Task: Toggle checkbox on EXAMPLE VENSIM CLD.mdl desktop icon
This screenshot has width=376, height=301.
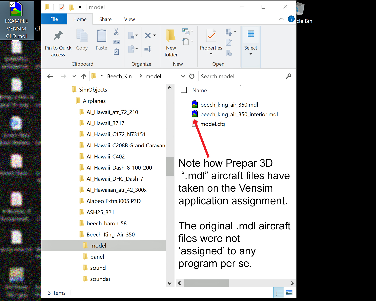Action: click(12, 4)
